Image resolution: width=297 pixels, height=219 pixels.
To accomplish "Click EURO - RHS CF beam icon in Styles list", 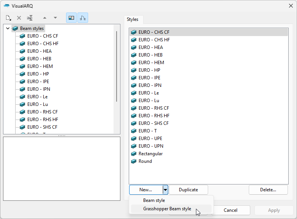I will [x=134, y=108].
